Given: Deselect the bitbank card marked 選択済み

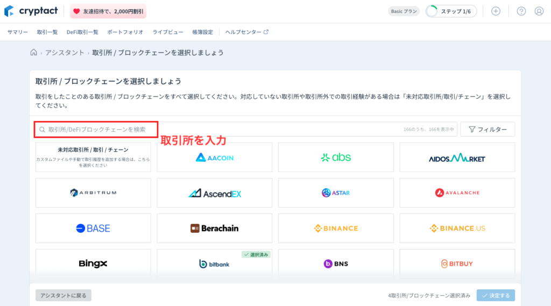Looking at the screenshot, I should [x=214, y=264].
